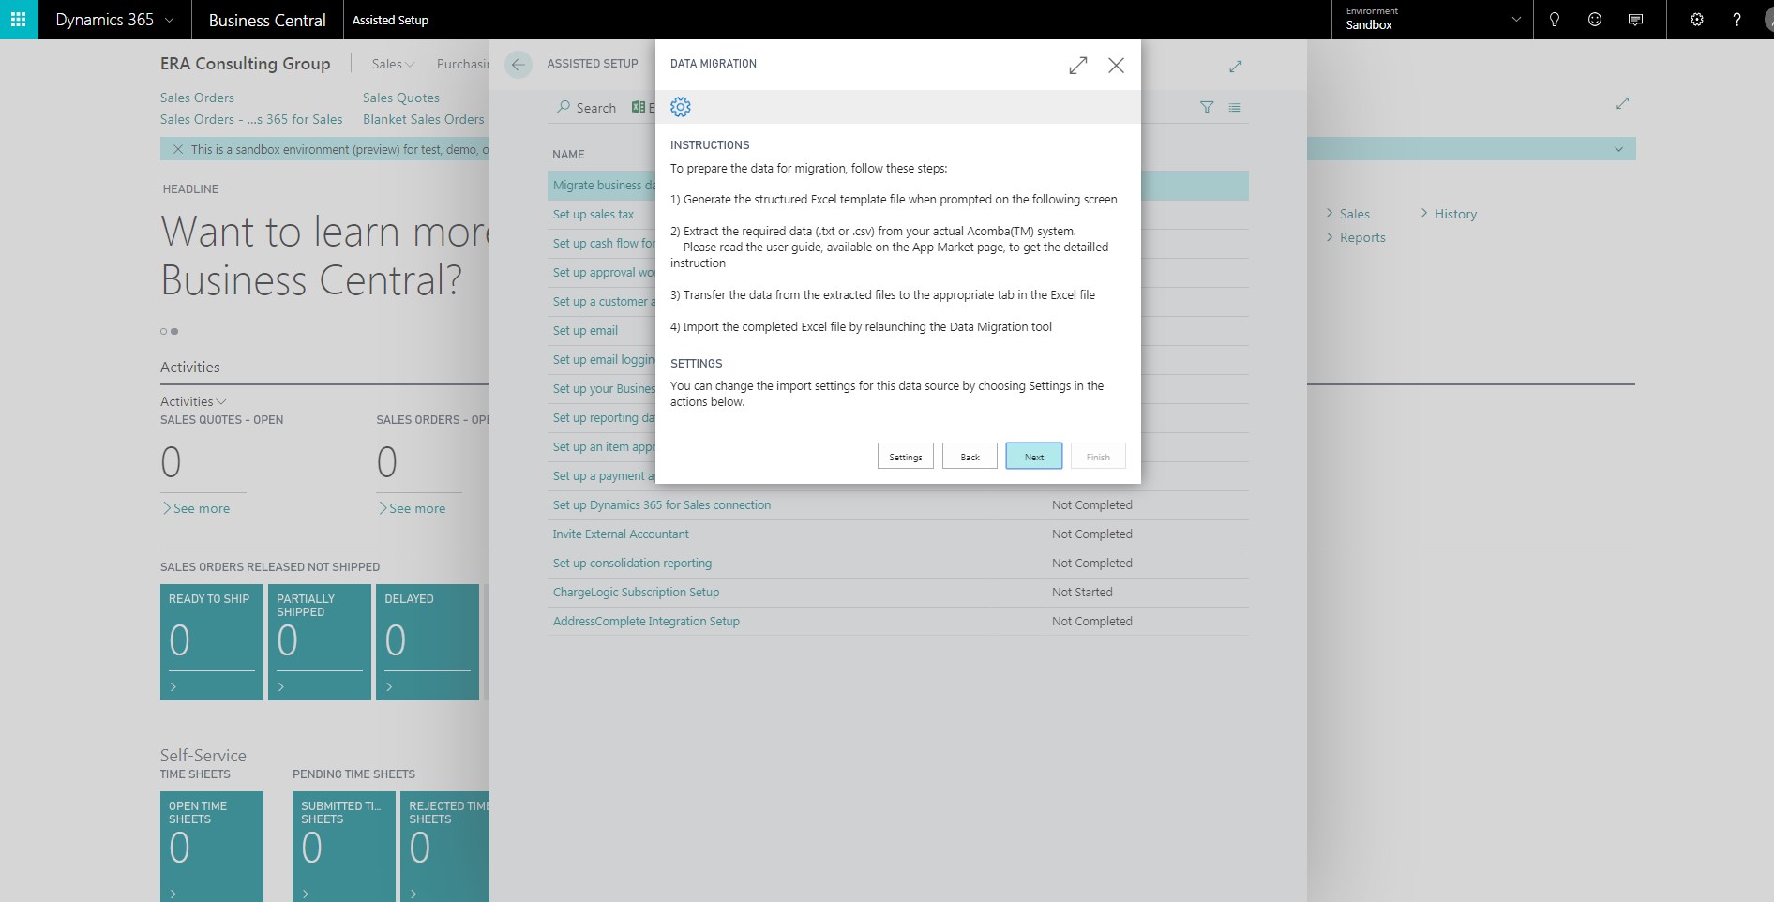The width and height of the screenshot is (1774, 902).
Task: Select the first headline pager dot
Action: coord(163,331)
